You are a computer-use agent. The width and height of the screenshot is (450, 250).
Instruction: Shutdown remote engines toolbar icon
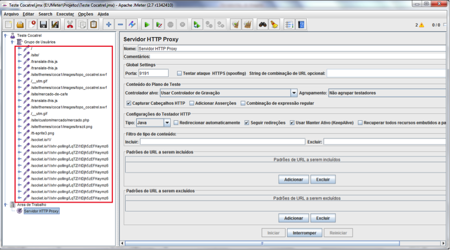(221, 24)
